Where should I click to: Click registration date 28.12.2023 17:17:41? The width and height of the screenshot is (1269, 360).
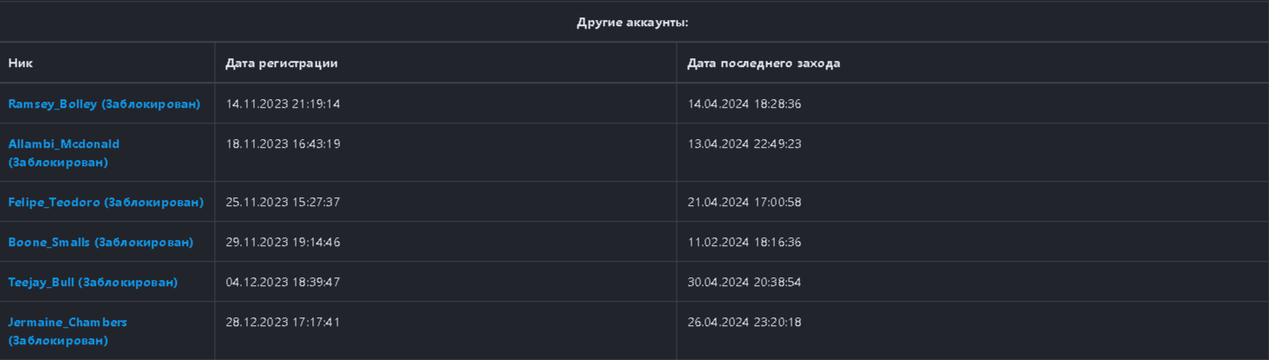(x=283, y=322)
